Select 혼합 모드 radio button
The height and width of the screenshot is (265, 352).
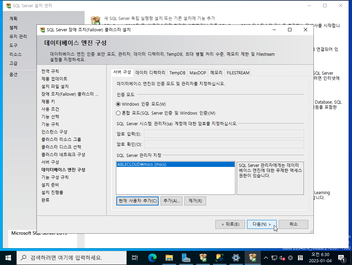[x=118, y=113]
